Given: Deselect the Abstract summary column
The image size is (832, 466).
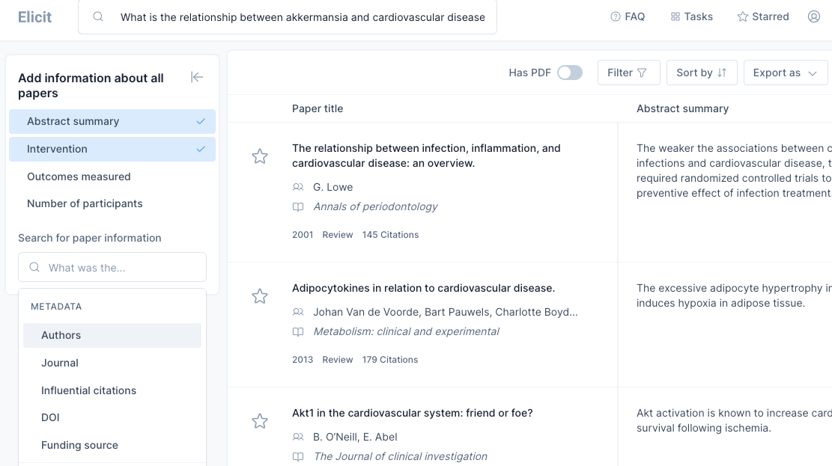Looking at the screenshot, I should [x=112, y=121].
